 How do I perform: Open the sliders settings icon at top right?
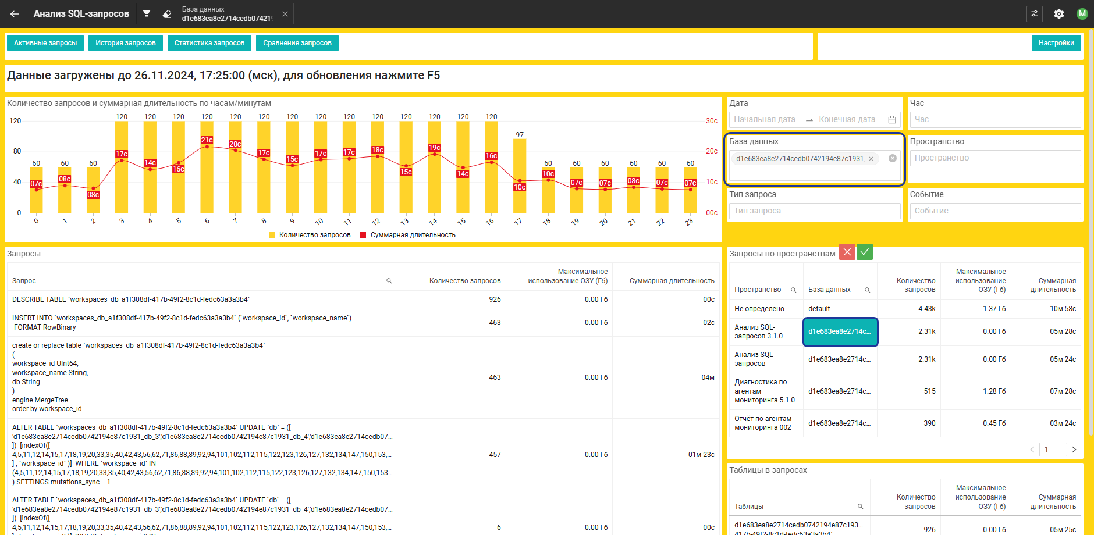point(1035,13)
